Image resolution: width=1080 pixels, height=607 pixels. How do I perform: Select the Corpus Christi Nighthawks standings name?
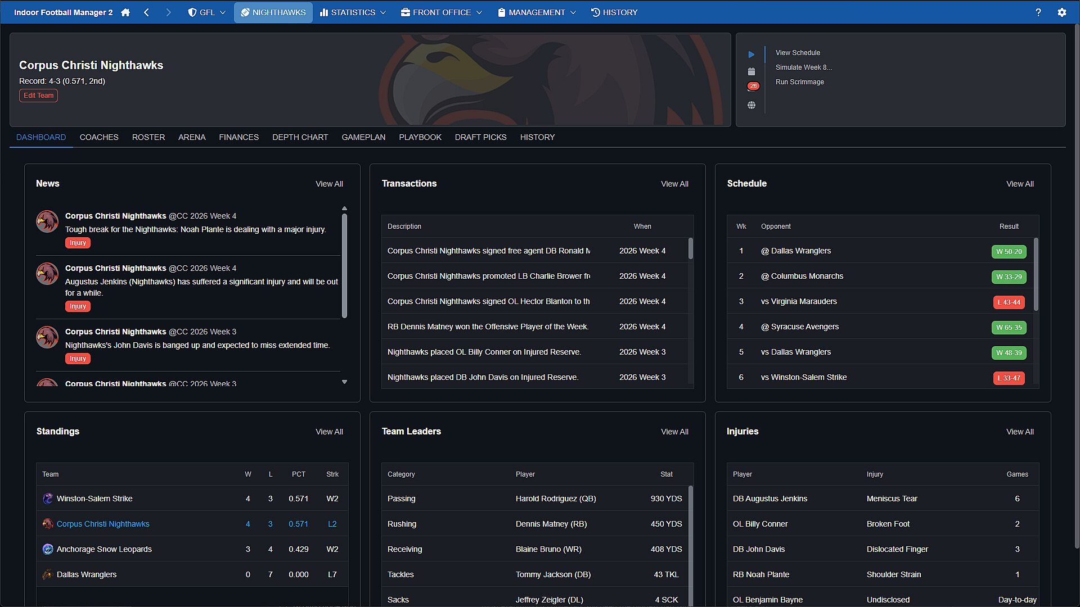[103, 524]
